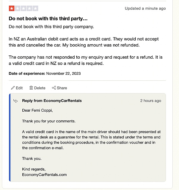
Task: Click the EconomyCarRentals.com signature text
Action: click(44, 175)
